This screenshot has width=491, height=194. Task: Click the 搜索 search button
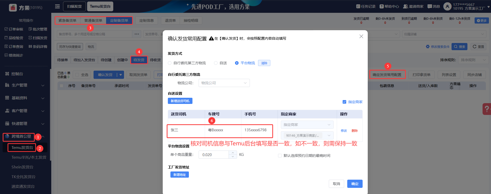[459, 47]
